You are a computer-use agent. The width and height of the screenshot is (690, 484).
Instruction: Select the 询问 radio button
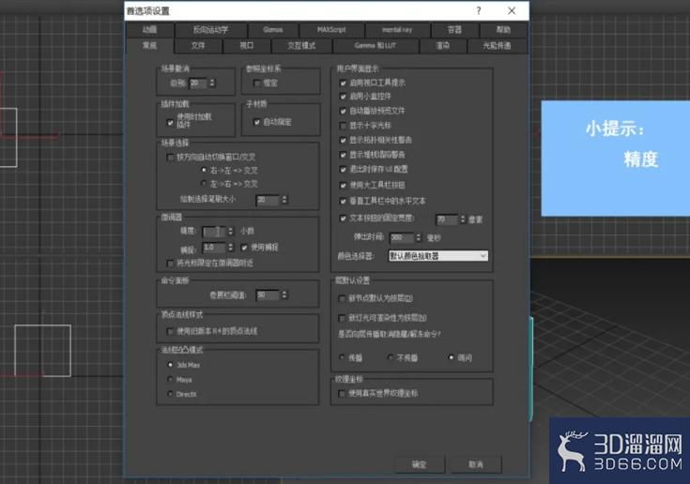coord(451,357)
